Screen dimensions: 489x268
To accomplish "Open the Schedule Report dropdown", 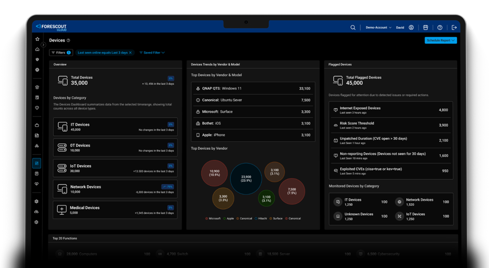I will click(441, 40).
